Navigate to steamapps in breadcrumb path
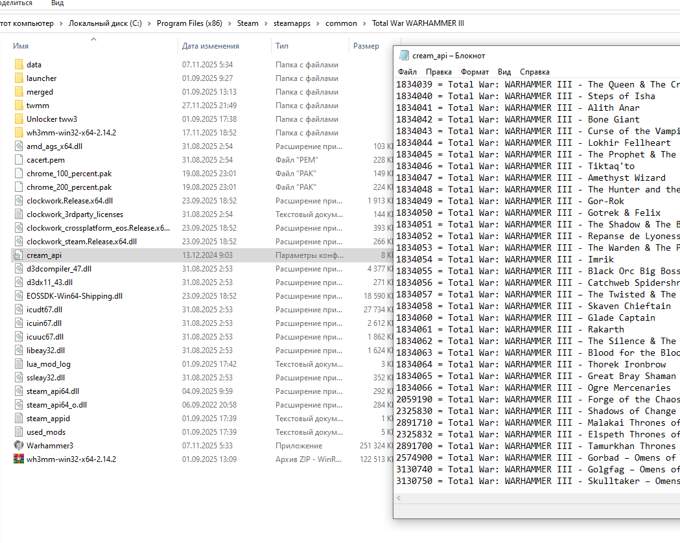 (x=292, y=23)
